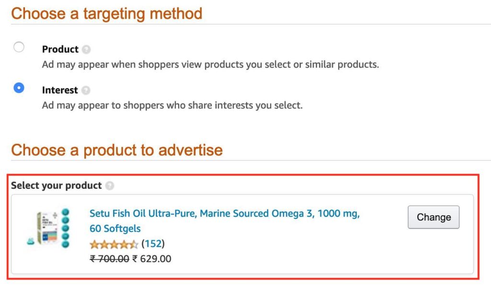Click the Select your product label
Viewport: 491px width, 289px height.
[57, 185]
